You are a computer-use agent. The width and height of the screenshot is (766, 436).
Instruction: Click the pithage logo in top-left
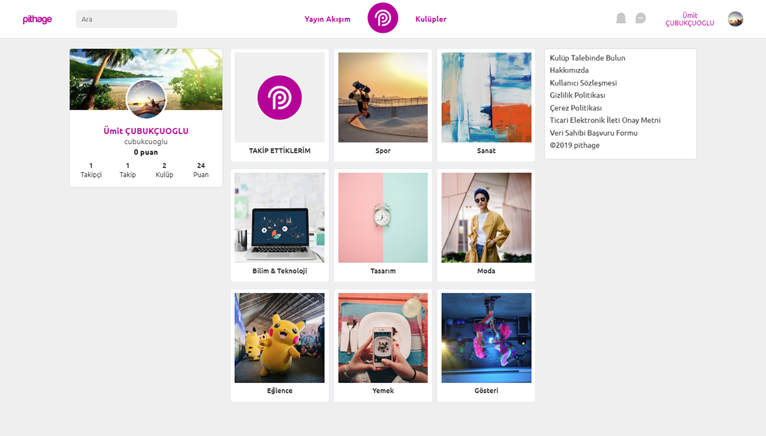pyautogui.click(x=37, y=19)
